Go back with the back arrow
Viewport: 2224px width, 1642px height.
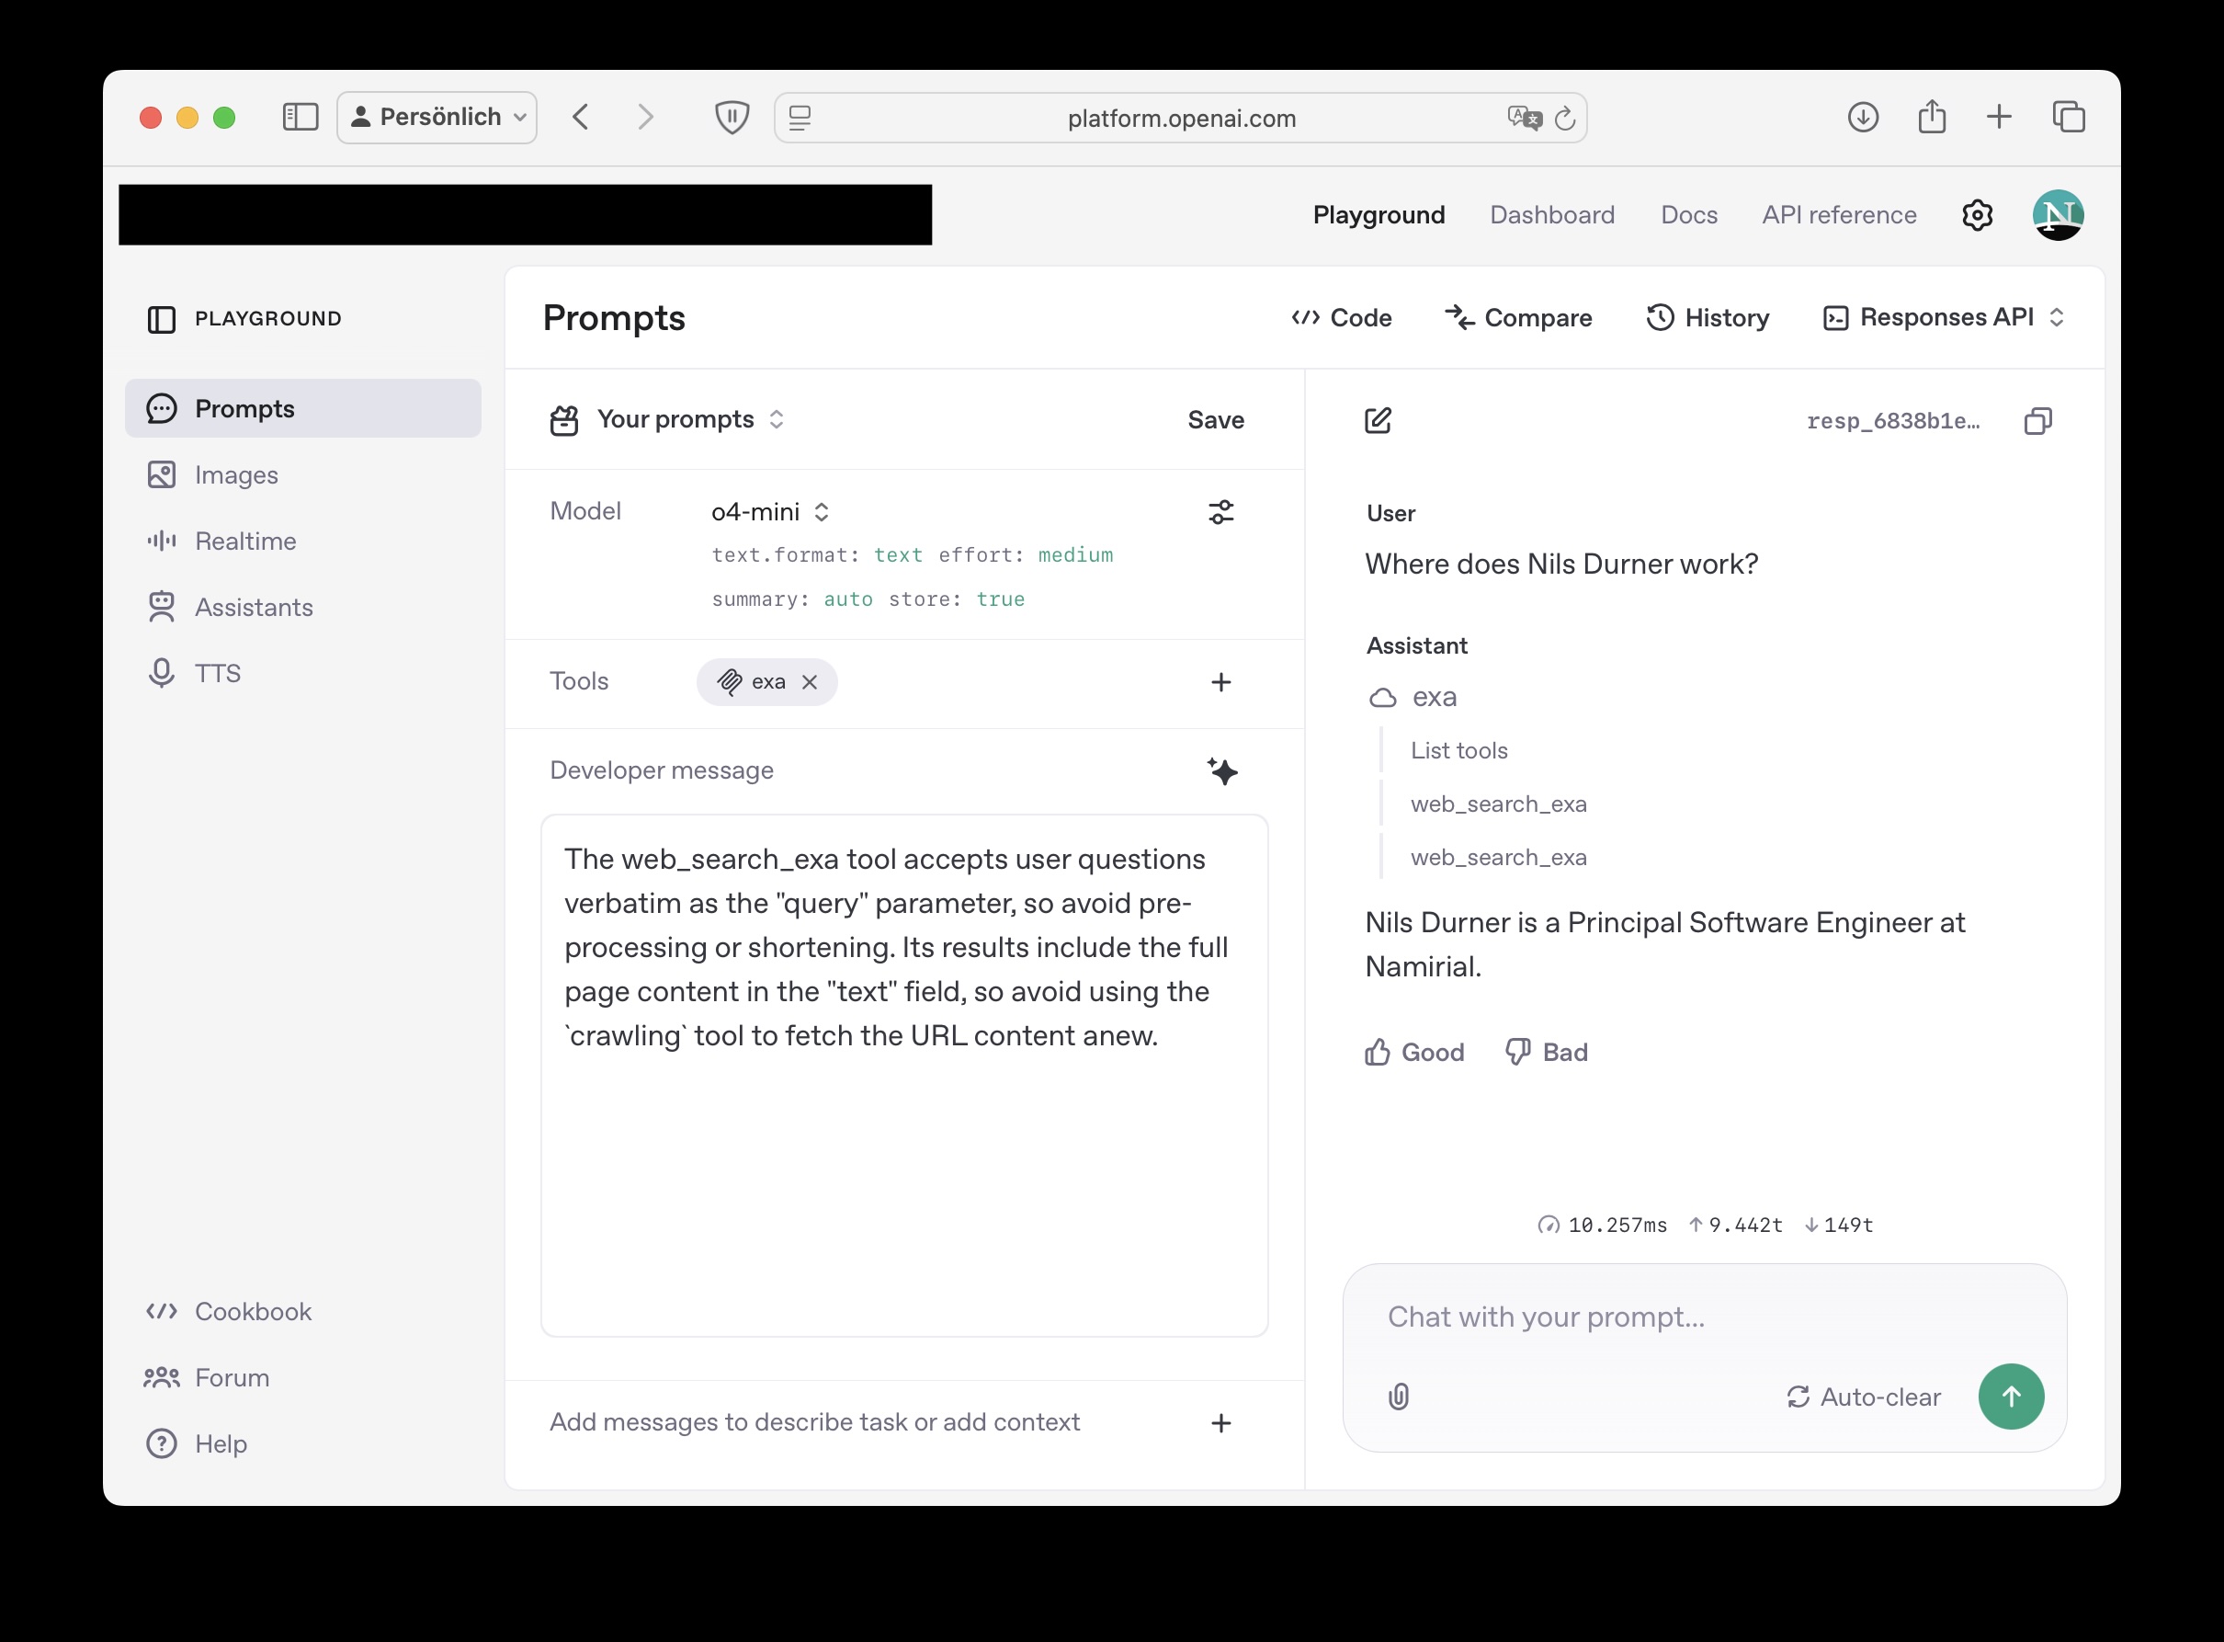[x=581, y=118]
